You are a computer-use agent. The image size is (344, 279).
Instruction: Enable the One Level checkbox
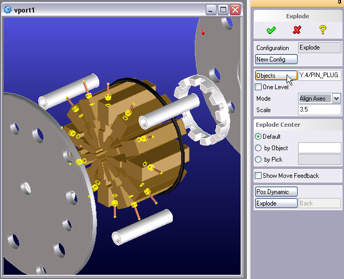click(258, 87)
